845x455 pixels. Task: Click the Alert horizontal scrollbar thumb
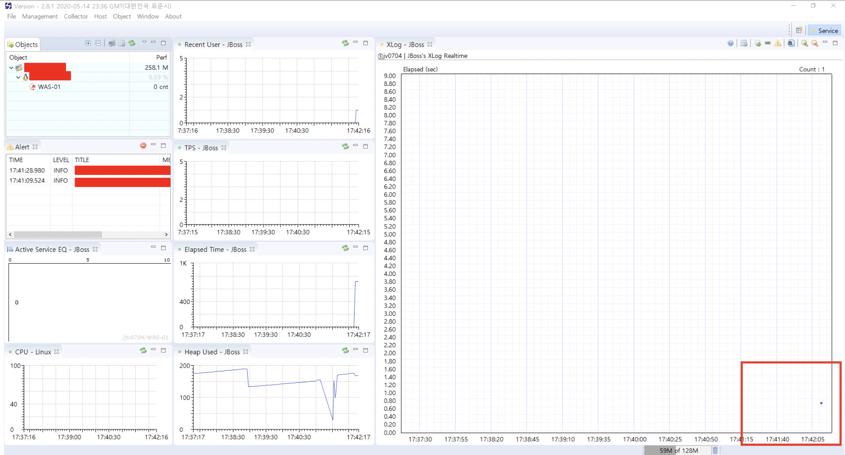58,235
